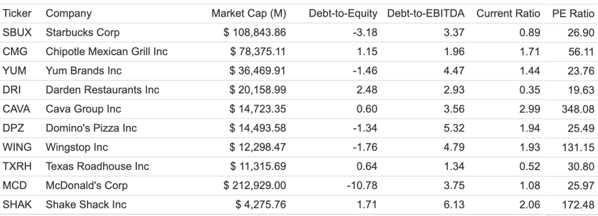Click Shake Shack Inc company name
The height and width of the screenshot is (216, 598).
86,205
